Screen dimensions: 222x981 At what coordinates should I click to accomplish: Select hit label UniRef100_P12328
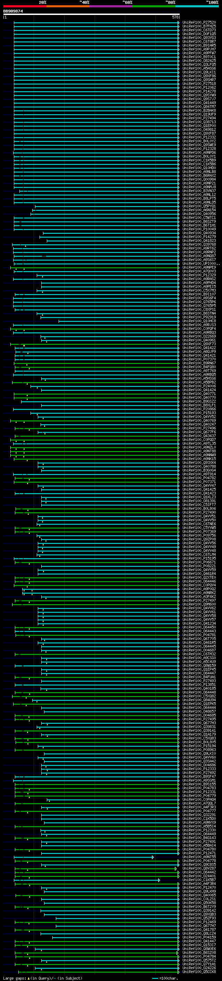tap(199, 149)
